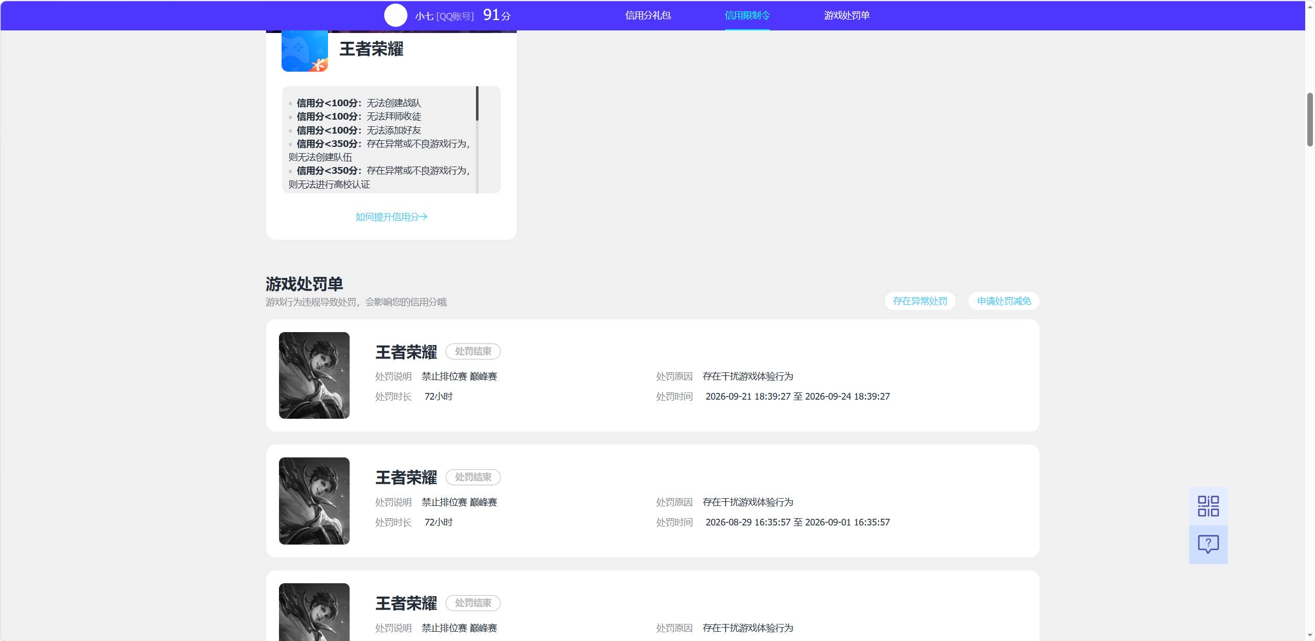Click rule text 无法创建战队
The image size is (1315, 641).
point(394,103)
